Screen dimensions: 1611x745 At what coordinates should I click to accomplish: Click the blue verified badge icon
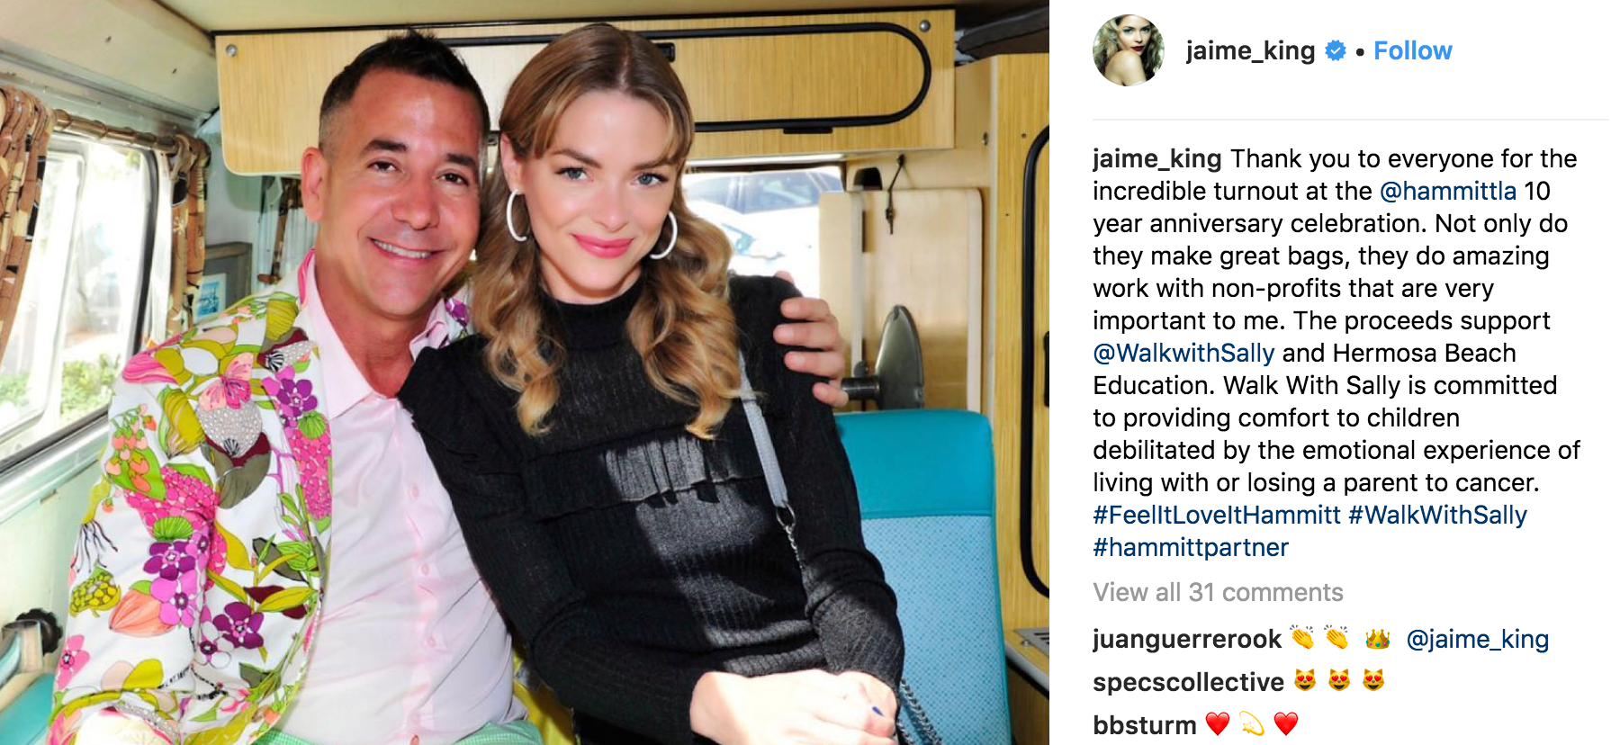1336,51
